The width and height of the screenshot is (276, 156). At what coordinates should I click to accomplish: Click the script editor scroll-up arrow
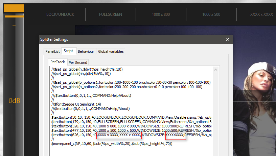pos(215,70)
